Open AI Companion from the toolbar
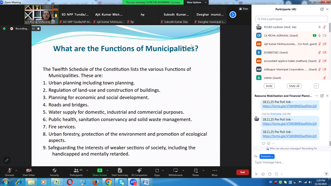The width and height of the screenshot is (331, 186). tap(139, 171)
